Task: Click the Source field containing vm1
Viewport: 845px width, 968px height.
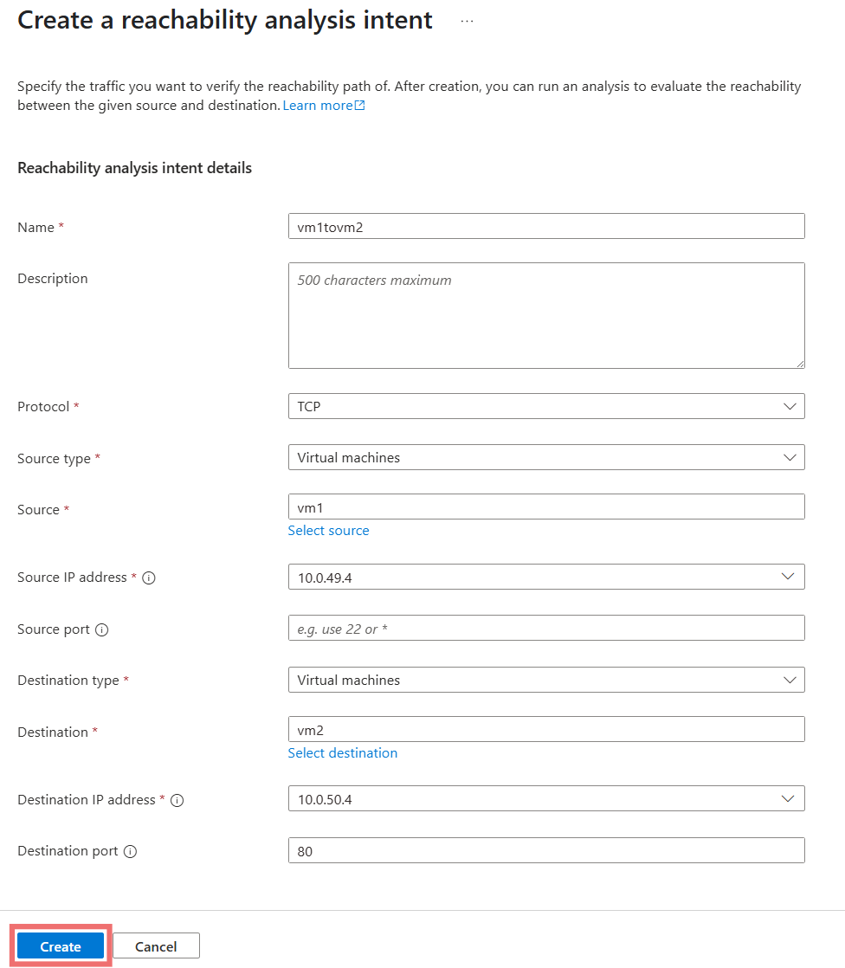Action: point(546,507)
